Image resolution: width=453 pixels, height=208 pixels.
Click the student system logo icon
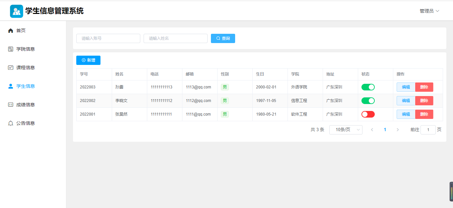[17, 11]
